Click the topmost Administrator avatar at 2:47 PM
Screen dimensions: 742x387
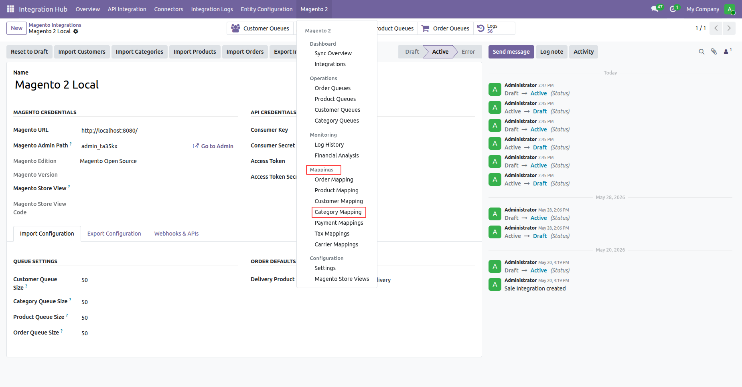click(x=495, y=89)
